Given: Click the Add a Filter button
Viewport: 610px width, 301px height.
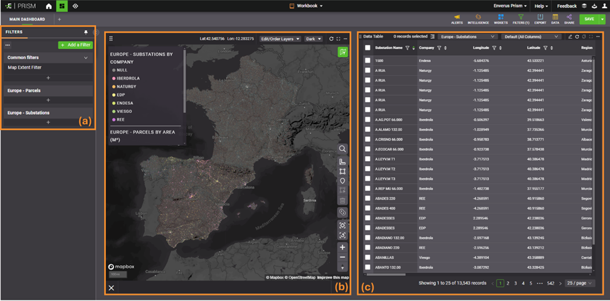Looking at the screenshot, I should coord(75,45).
